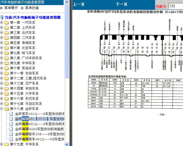Click folder icon of 第十一章 本田车系
Screen dimensions: 183x146
click(6, 73)
